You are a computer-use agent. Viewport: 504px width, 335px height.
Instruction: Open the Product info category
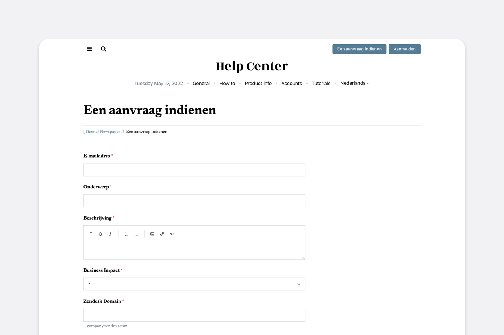coord(258,83)
